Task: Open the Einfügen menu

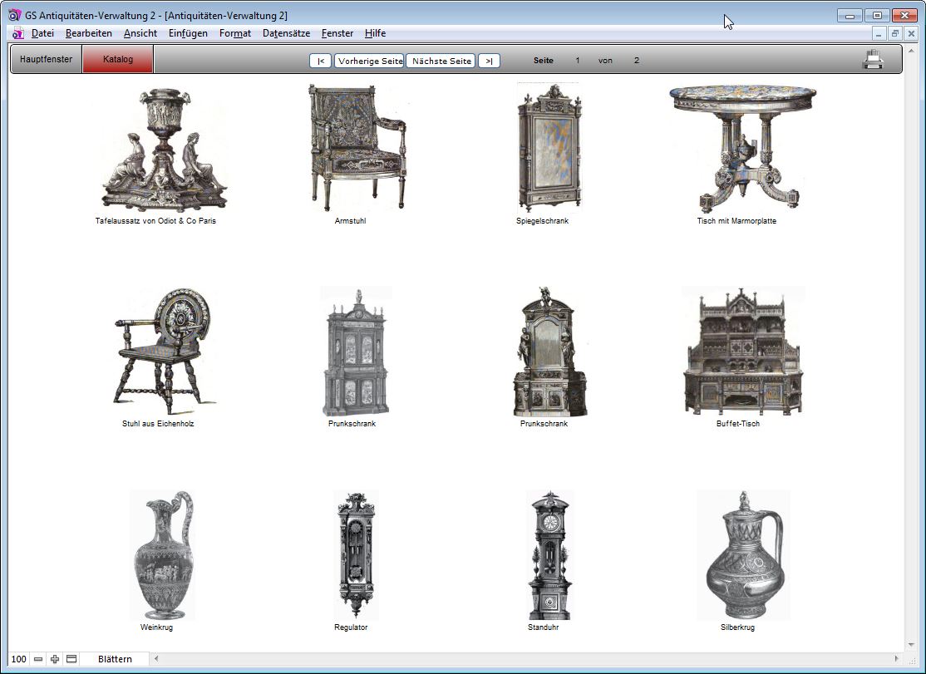Action: click(188, 33)
